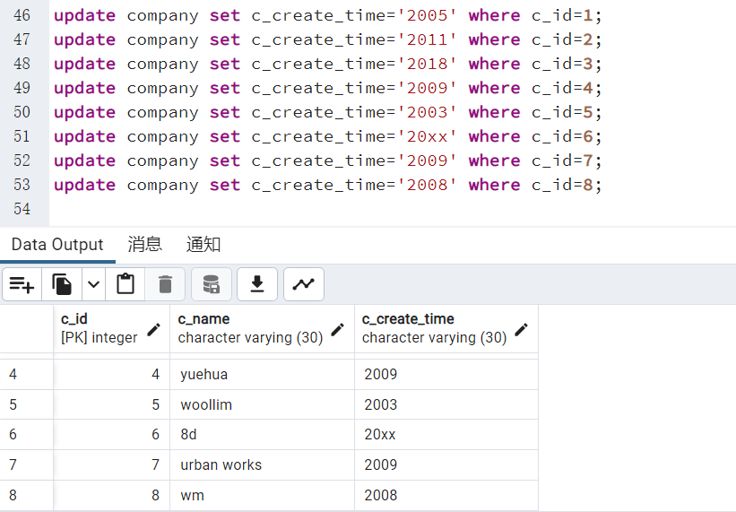Select the c_name column header
The image size is (736, 512).
point(262,328)
